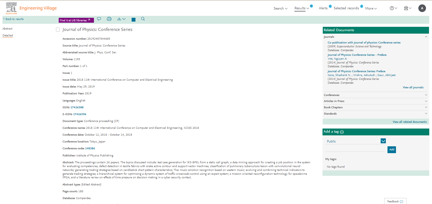Image resolution: width=432 pixels, height=204 pixels.
Task: Click the 'No tags found' text
Action: coord(336,167)
